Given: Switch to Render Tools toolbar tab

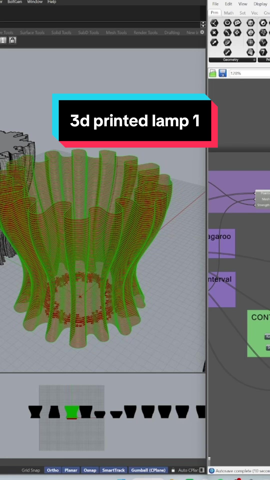Looking at the screenshot, I should pyautogui.click(x=145, y=32).
